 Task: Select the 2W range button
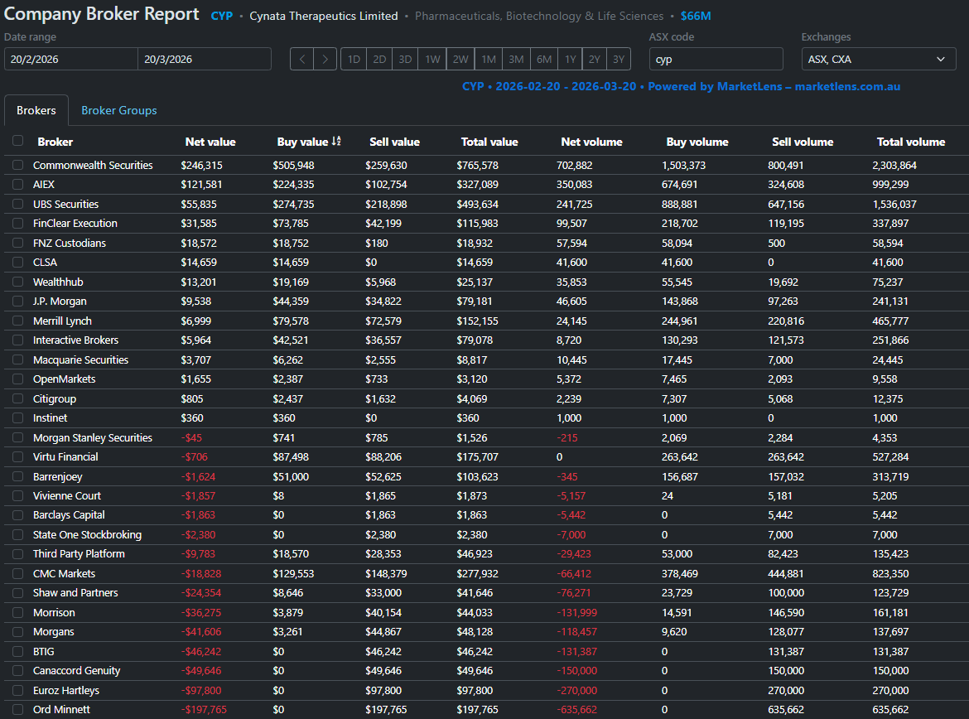(x=460, y=60)
